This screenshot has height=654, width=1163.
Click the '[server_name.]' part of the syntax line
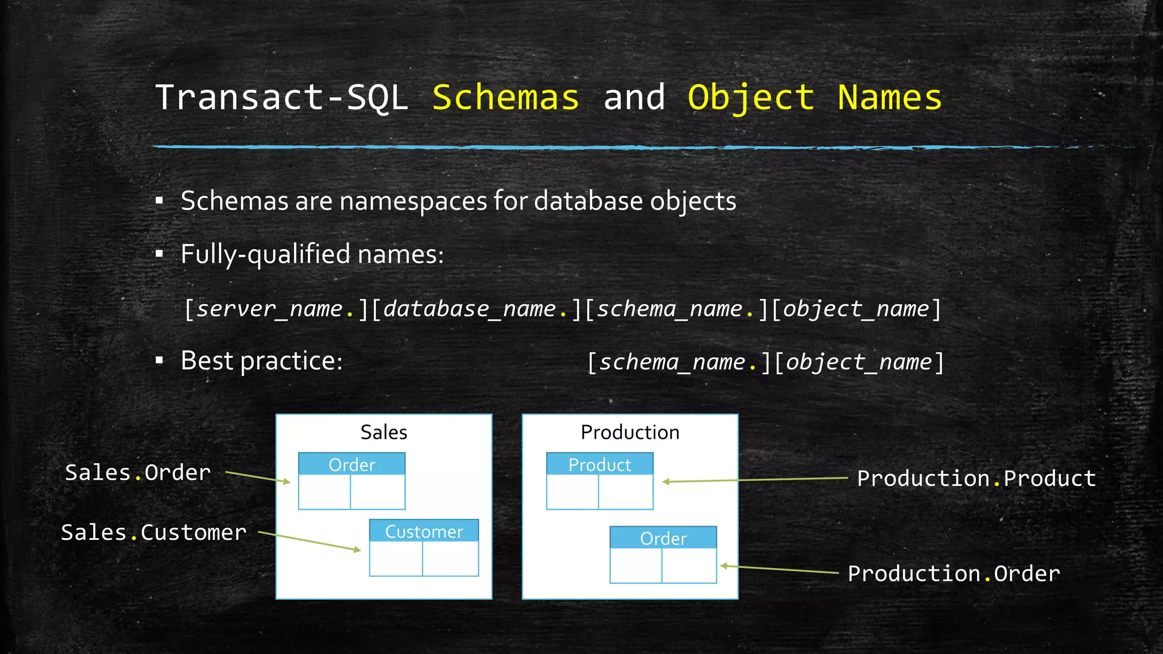pyautogui.click(x=277, y=309)
